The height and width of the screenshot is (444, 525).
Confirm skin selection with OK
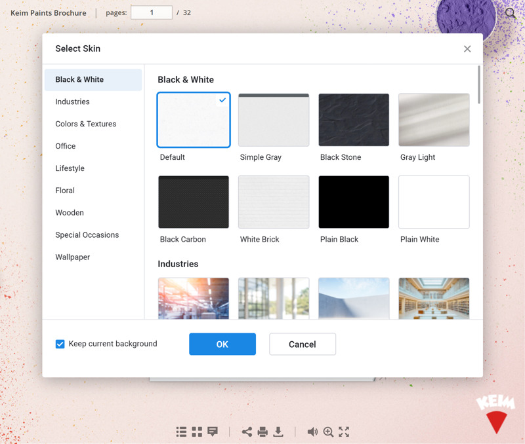222,344
